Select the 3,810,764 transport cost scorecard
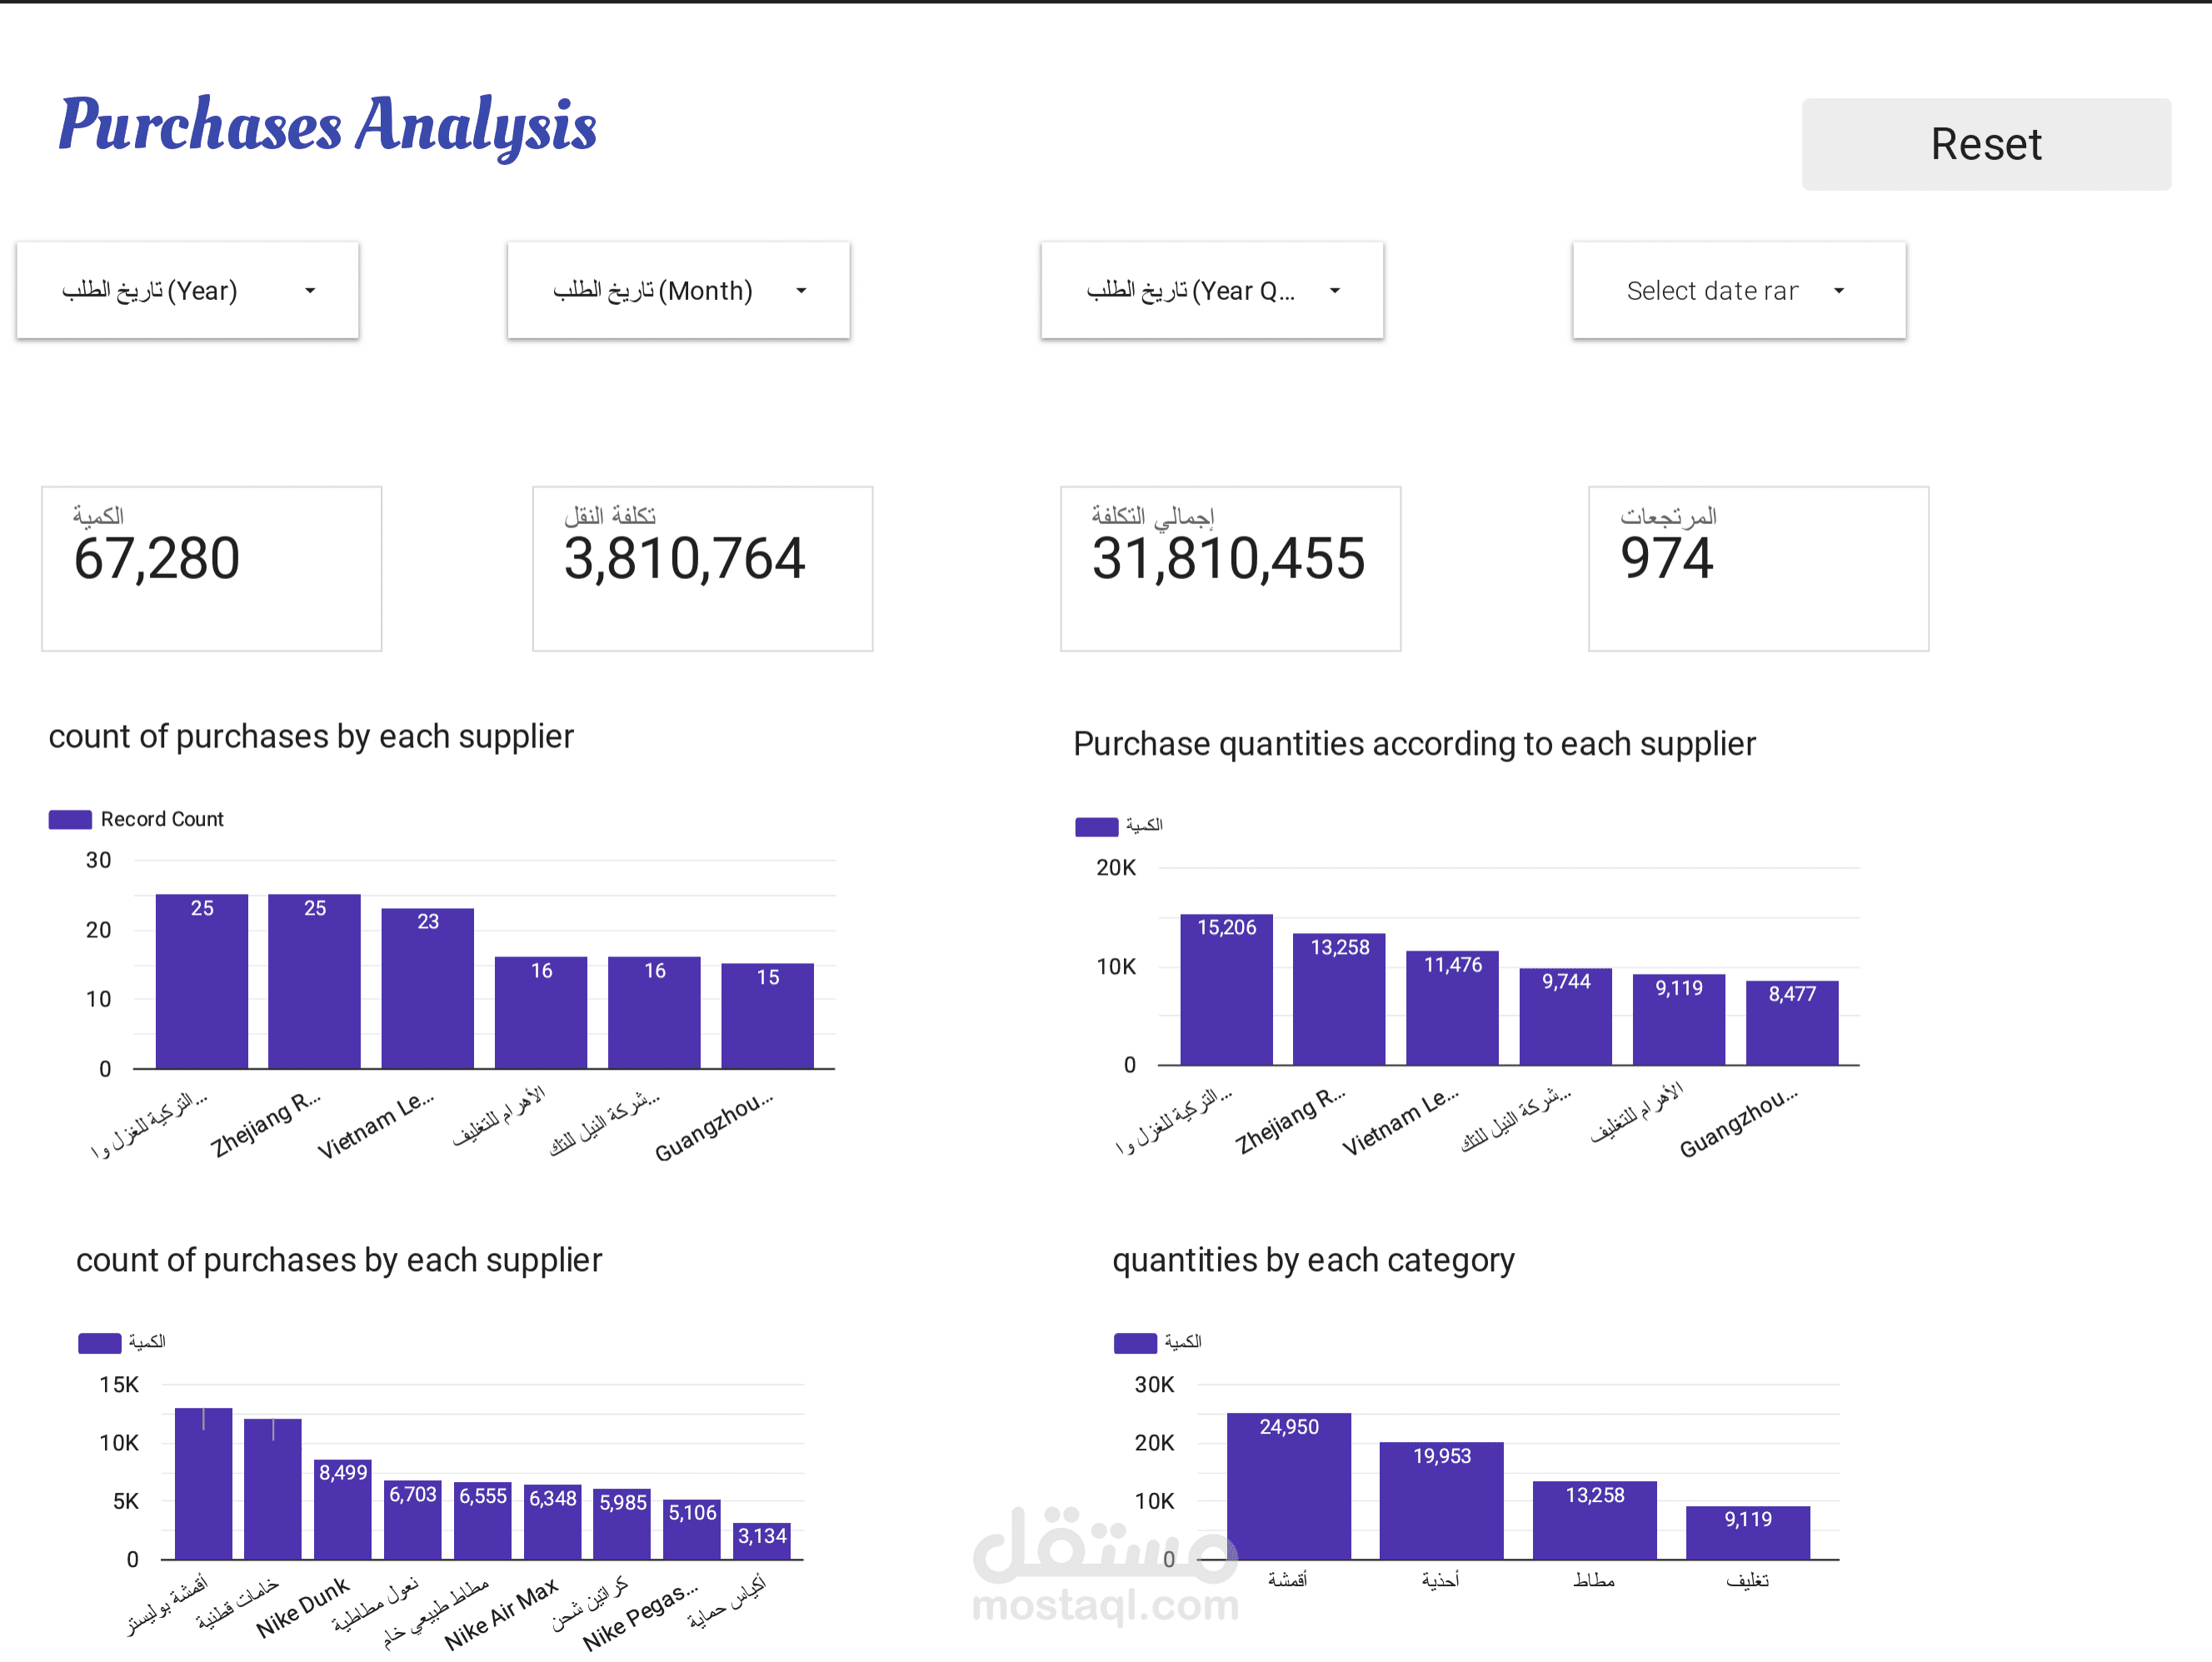 pos(702,568)
